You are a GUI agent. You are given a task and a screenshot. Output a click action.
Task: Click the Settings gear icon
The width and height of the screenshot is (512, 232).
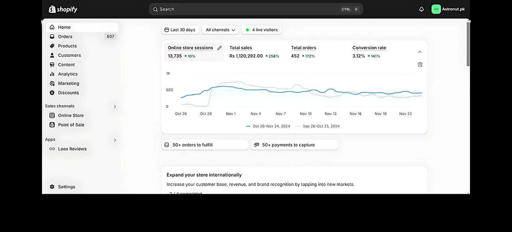pos(52,187)
